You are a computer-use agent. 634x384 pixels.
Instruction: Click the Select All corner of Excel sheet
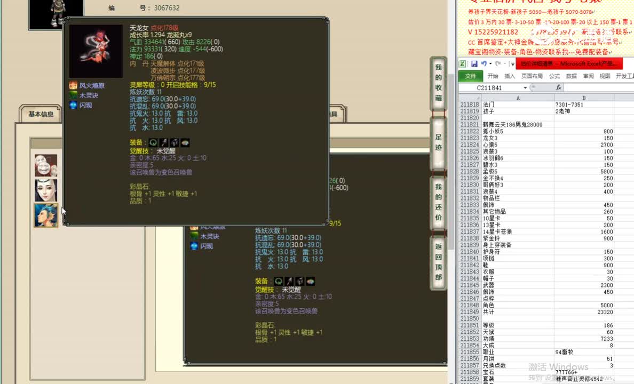[x=470, y=98]
